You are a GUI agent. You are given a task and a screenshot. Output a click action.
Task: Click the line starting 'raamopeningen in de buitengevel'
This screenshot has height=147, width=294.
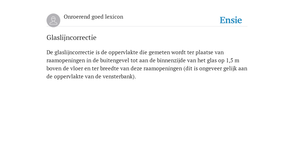pos(143,60)
